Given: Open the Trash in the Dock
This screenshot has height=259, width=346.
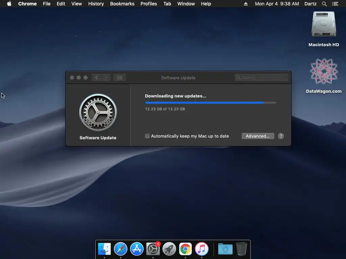Looking at the screenshot, I should 242,249.
